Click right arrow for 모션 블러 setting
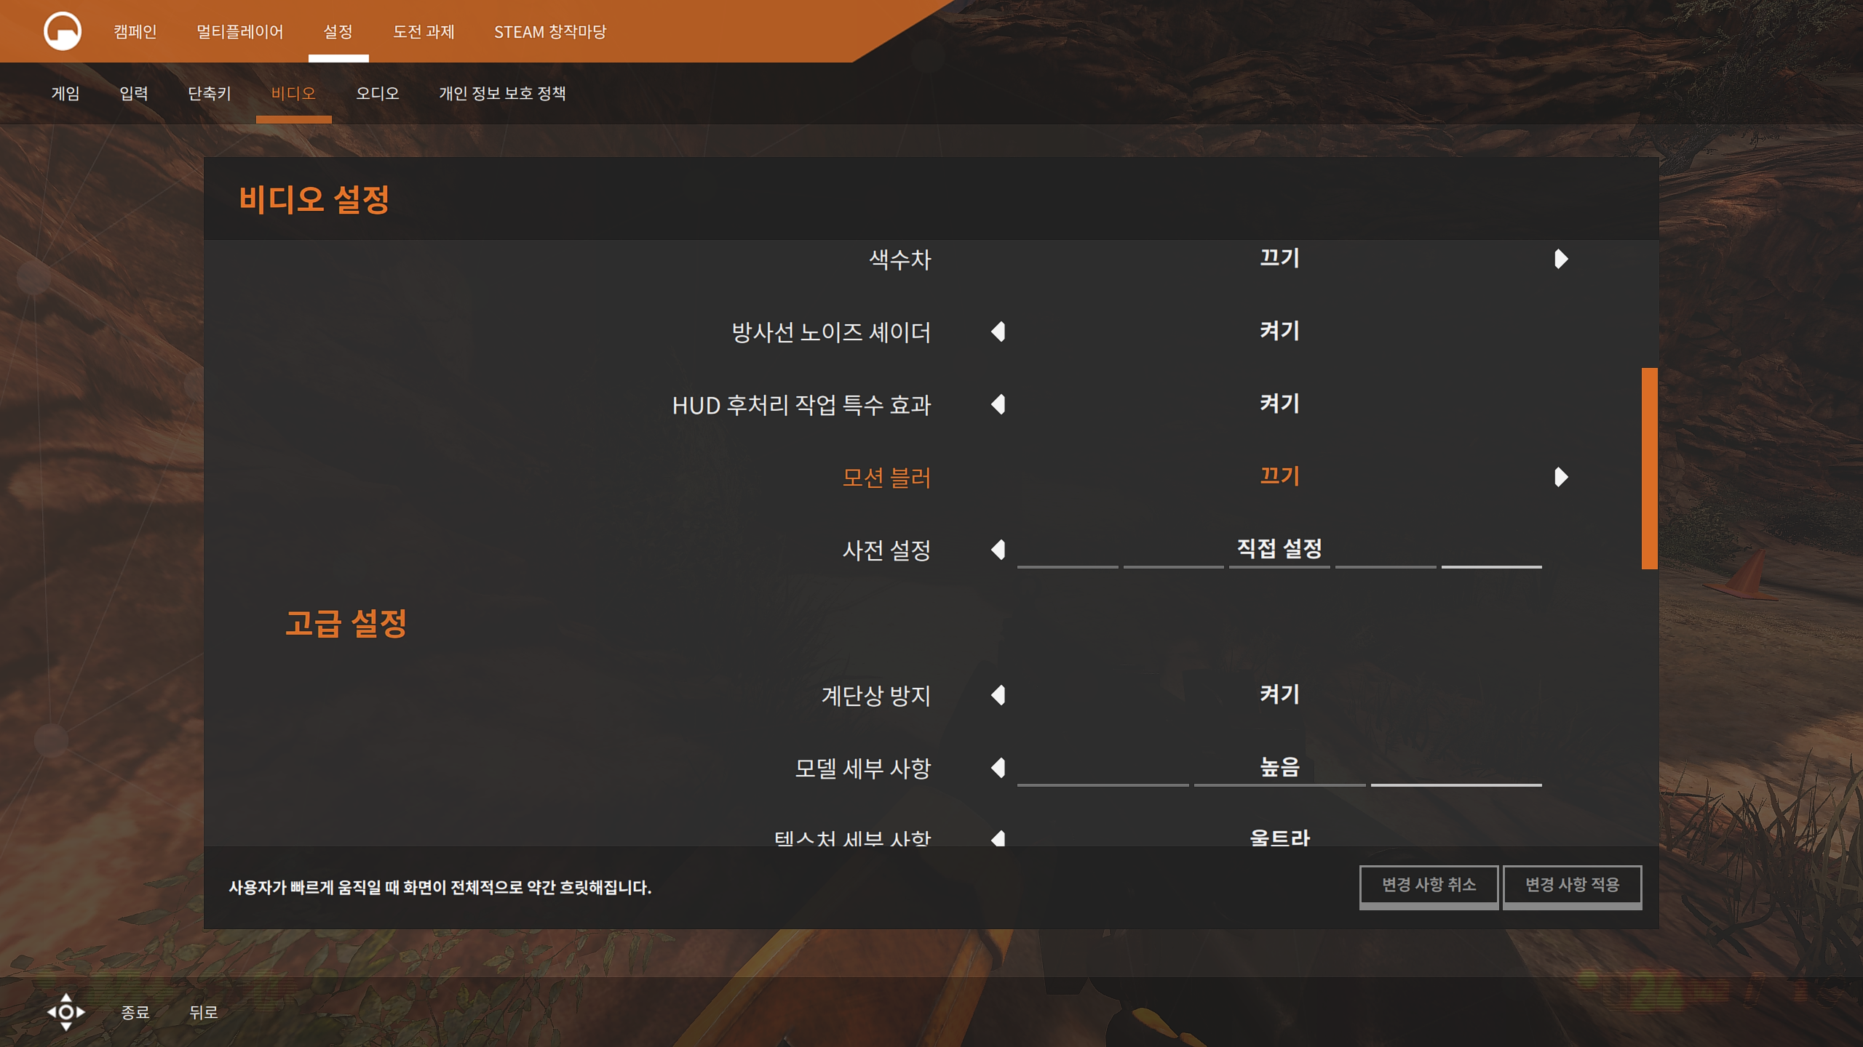Image resolution: width=1863 pixels, height=1047 pixels. coord(1560,477)
